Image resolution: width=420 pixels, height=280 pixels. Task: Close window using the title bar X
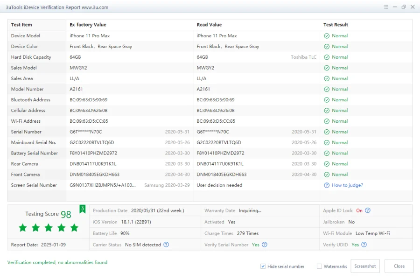(x=413, y=7)
